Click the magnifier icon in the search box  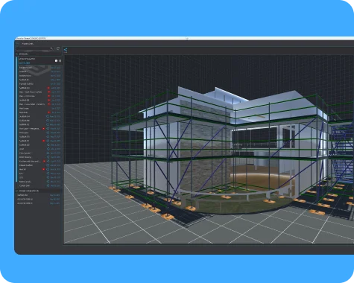point(51,48)
